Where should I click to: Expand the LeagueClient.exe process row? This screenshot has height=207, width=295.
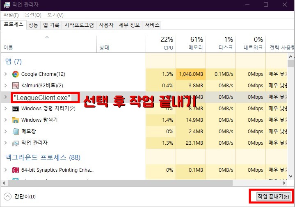pos(6,97)
